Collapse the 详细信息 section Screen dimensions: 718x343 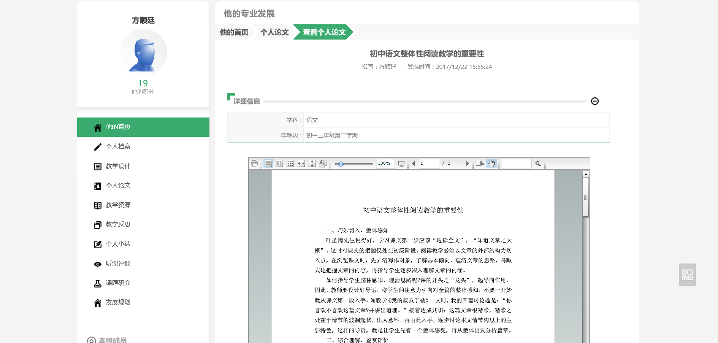point(595,101)
